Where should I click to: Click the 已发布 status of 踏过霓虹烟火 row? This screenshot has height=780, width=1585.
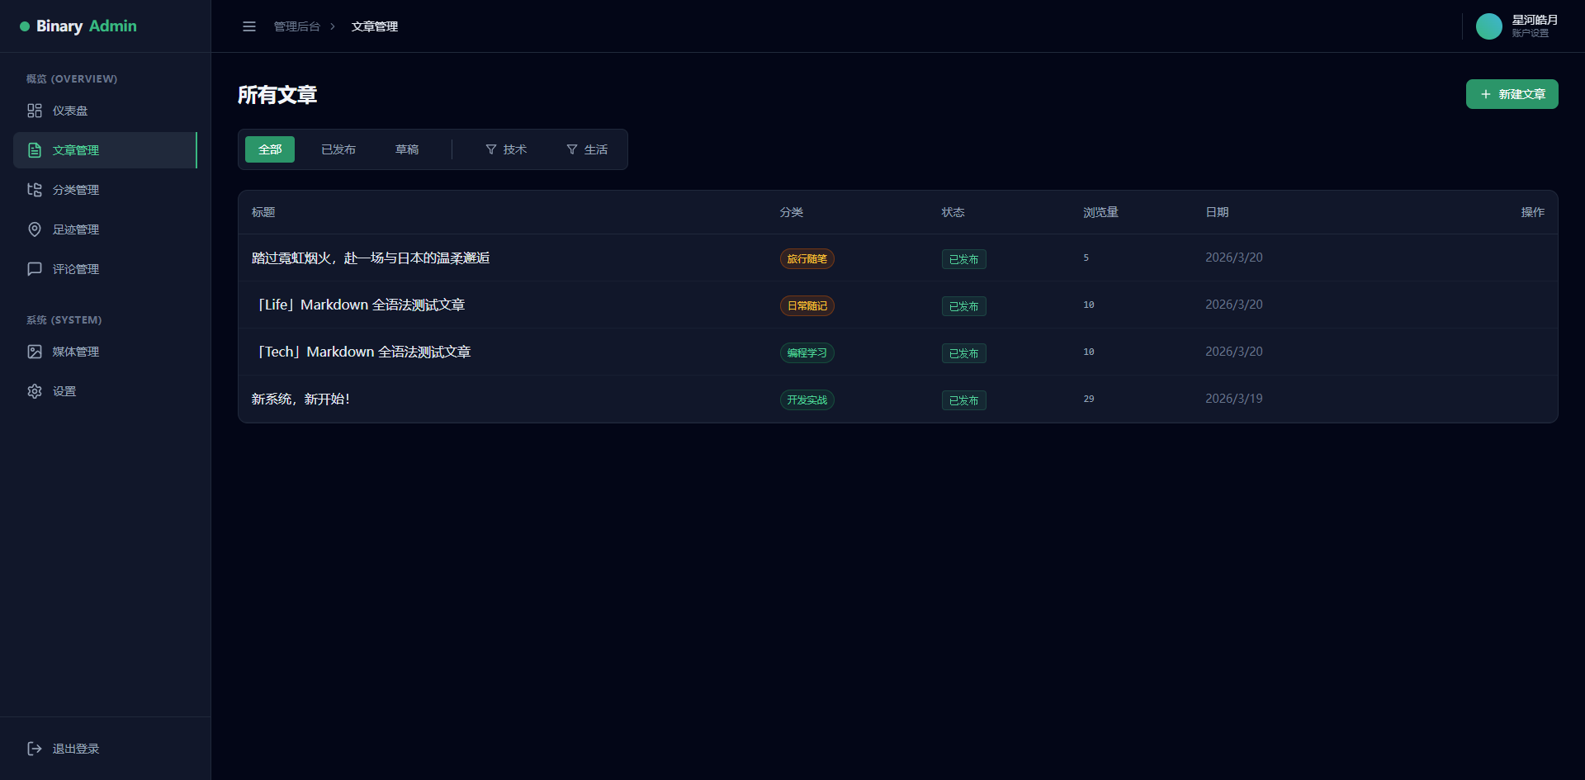(x=964, y=259)
